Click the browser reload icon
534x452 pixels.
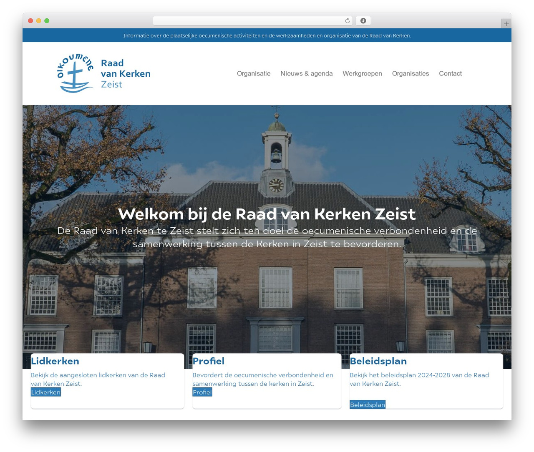tap(348, 21)
